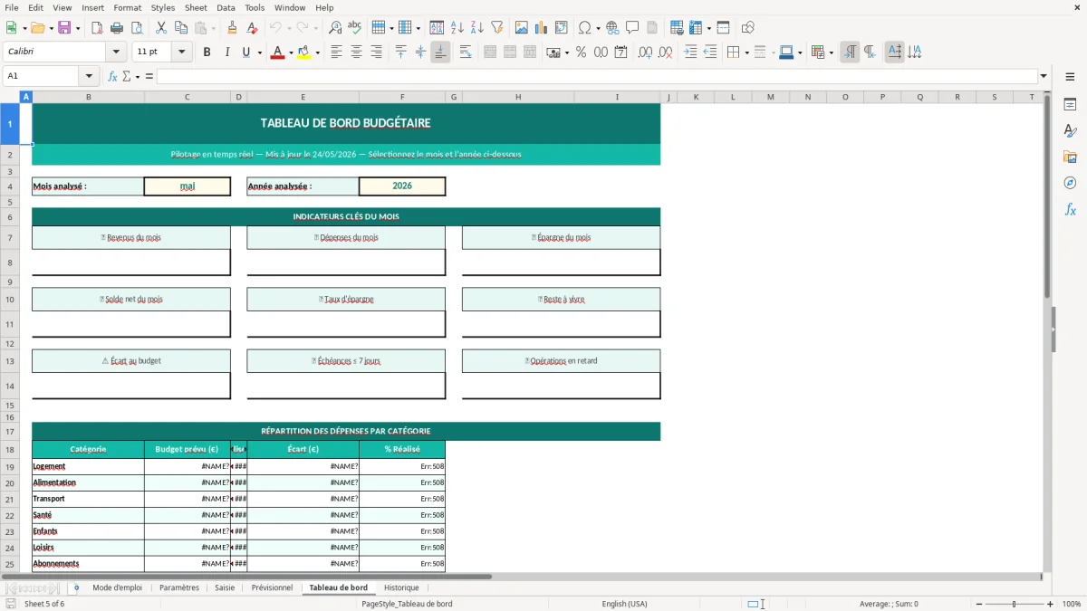Open the Data menu
The width and height of the screenshot is (1087, 611).
click(226, 7)
